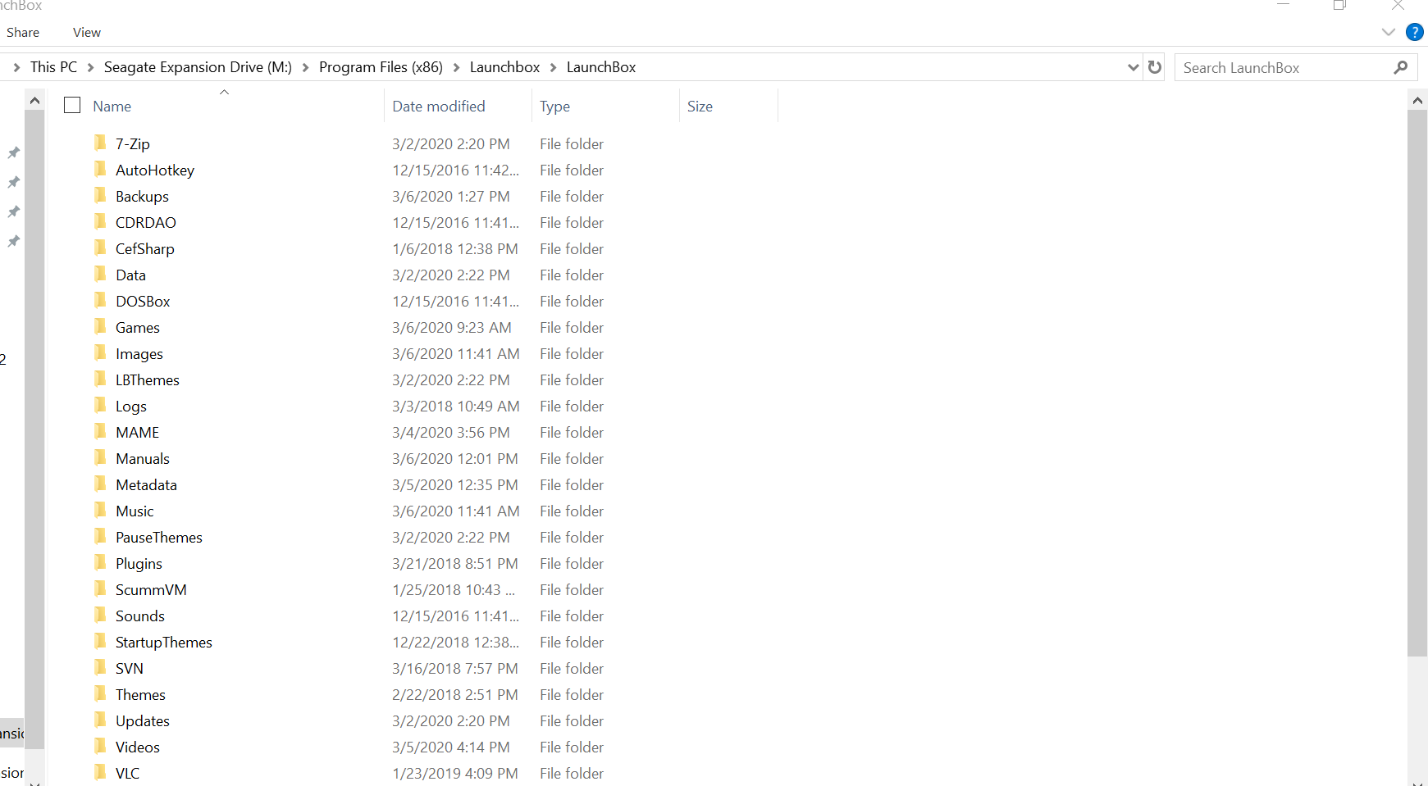The image size is (1428, 786).
Task: Expand the chevron after Program Files (x86)
Action: tap(456, 67)
